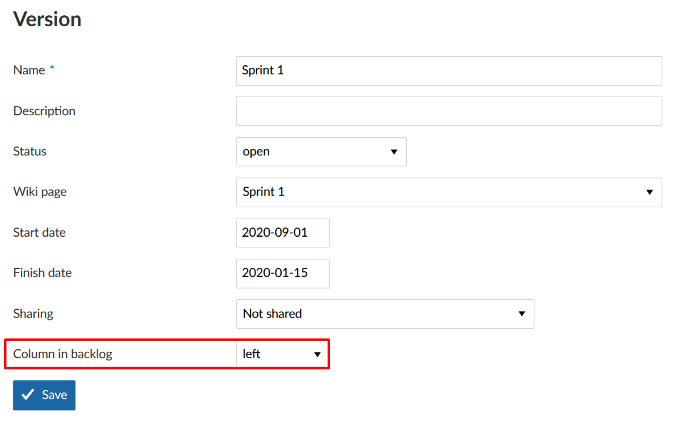The height and width of the screenshot is (424, 694).
Task: Open the Sharing dropdown showing Not shared
Action: pos(384,313)
